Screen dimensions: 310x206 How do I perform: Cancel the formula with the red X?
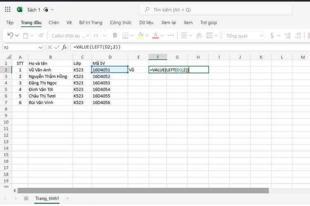click(x=49, y=47)
